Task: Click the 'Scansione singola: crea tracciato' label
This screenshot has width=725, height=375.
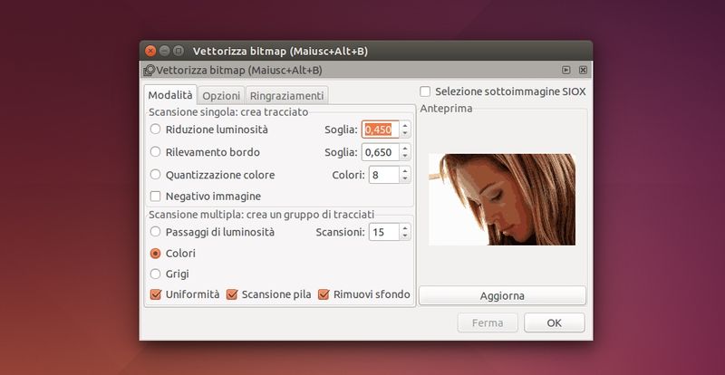Action: pos(228,112)
